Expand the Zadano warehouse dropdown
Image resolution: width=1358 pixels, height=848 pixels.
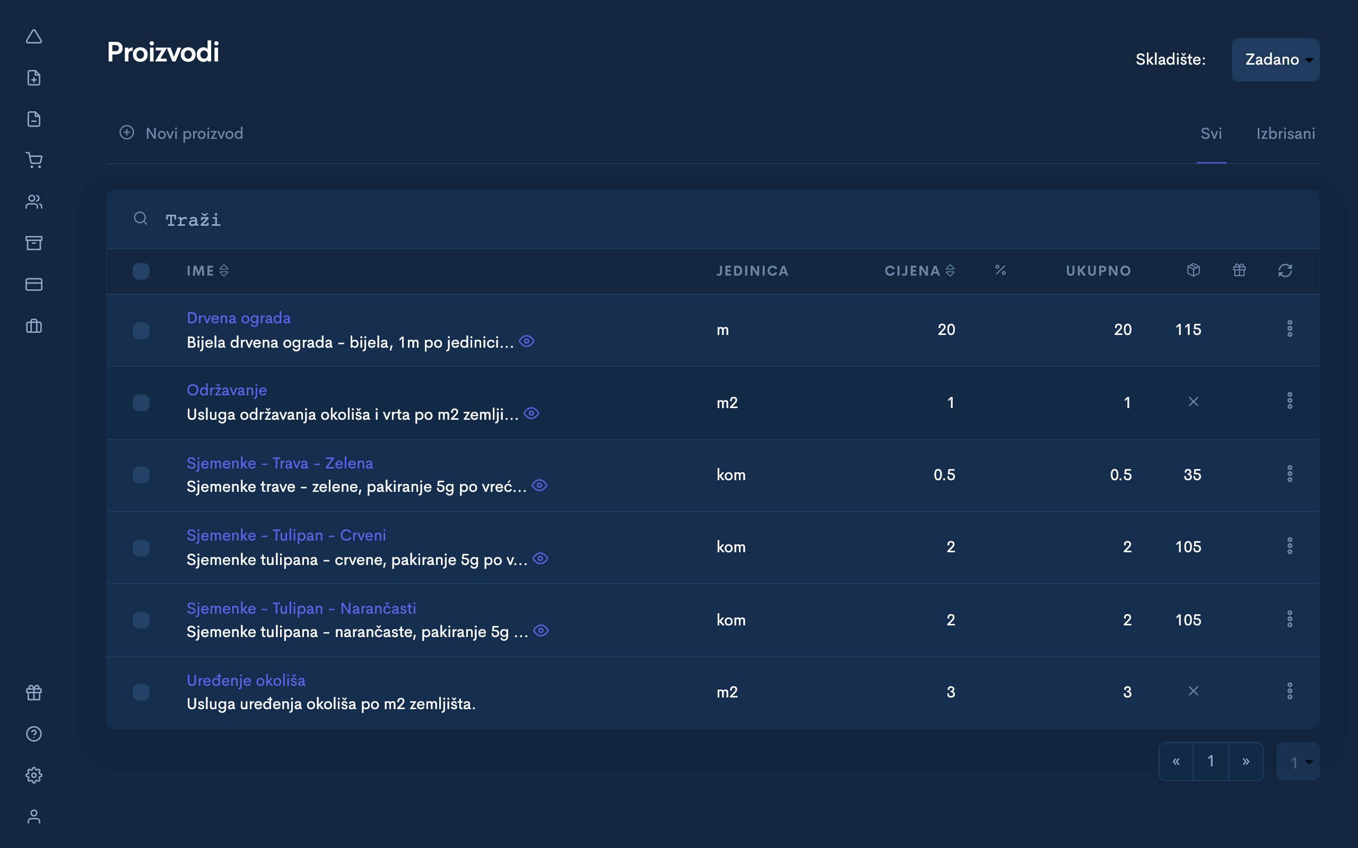1275,59
